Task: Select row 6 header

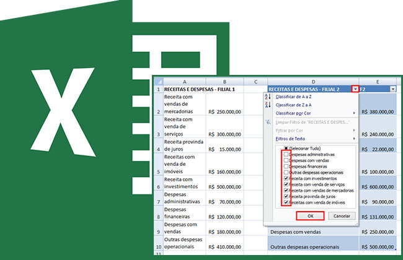Action: coord(159,183)
